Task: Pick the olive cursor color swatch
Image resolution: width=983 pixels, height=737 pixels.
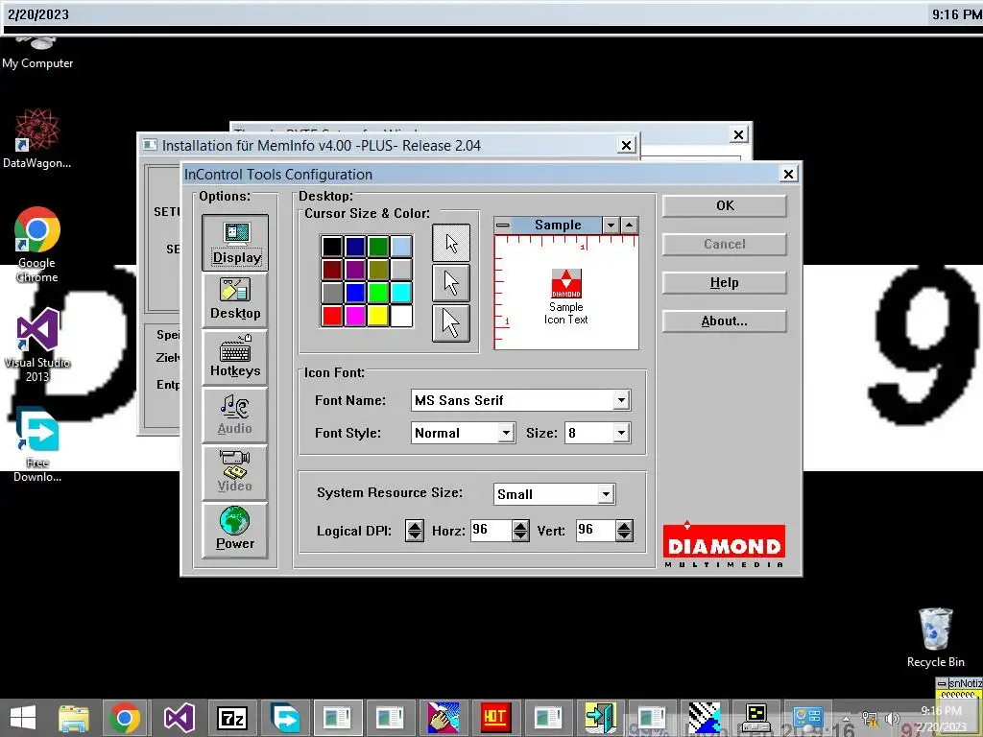Action: [378, 270]
